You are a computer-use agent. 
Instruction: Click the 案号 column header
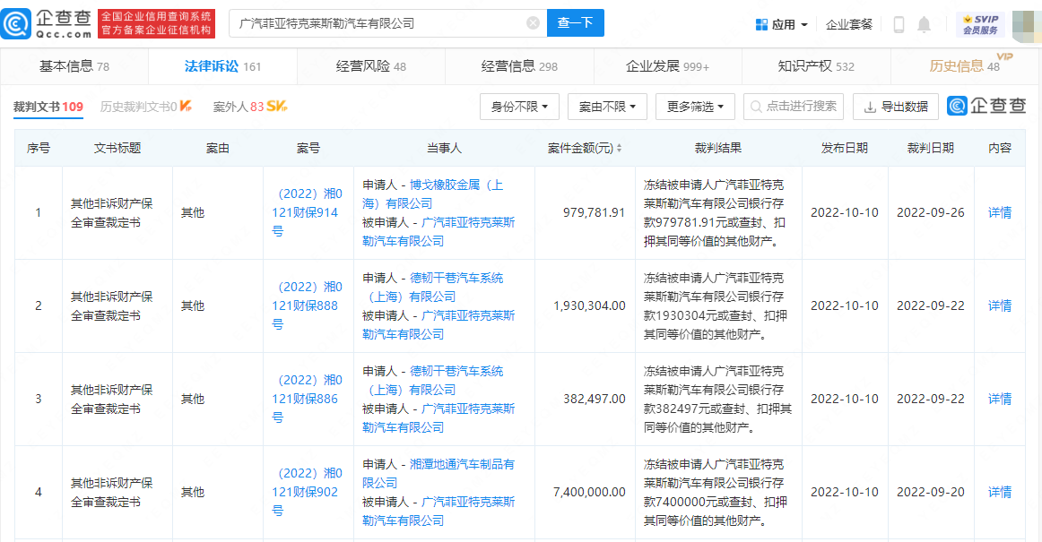click(308, 148)
